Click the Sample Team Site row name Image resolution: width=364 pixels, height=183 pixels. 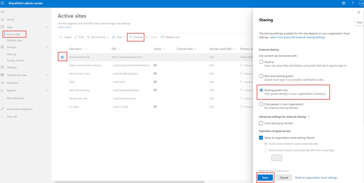pos(78,99)
